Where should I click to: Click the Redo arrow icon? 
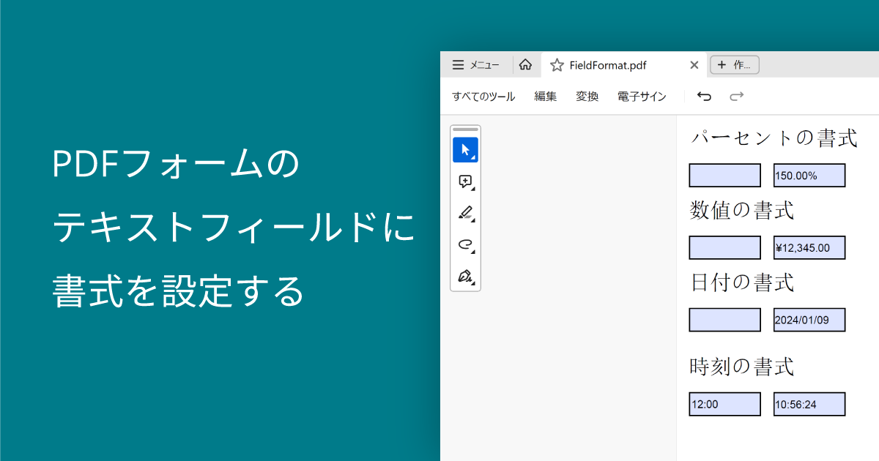[737, 96]
